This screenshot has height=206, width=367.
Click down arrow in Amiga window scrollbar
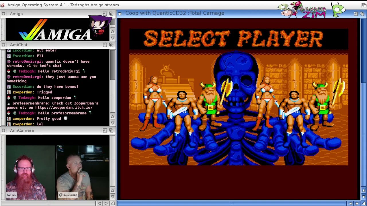(113, 38)
